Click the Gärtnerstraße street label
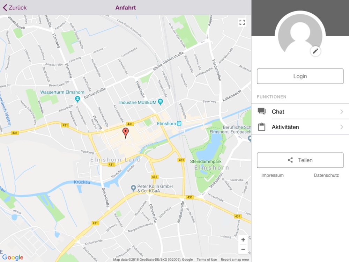 (x=95, y=93)
